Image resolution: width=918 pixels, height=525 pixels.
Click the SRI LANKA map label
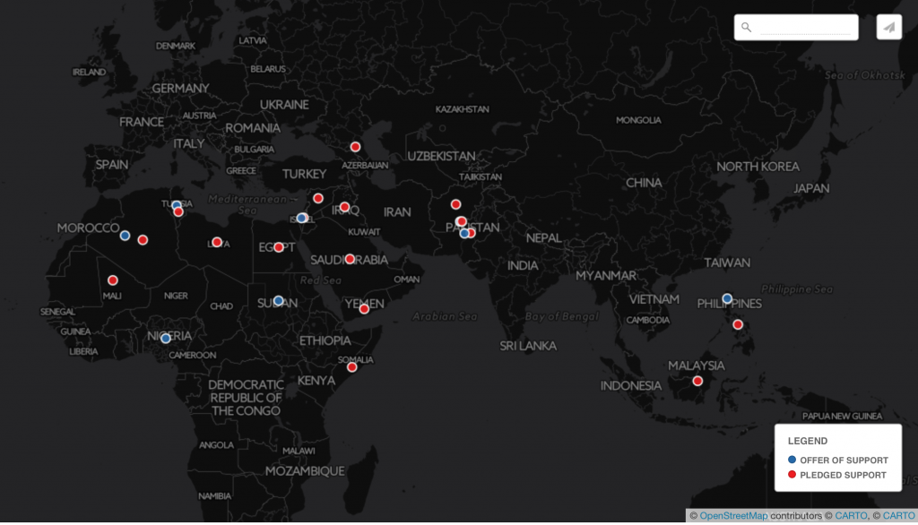pos(528,346)
